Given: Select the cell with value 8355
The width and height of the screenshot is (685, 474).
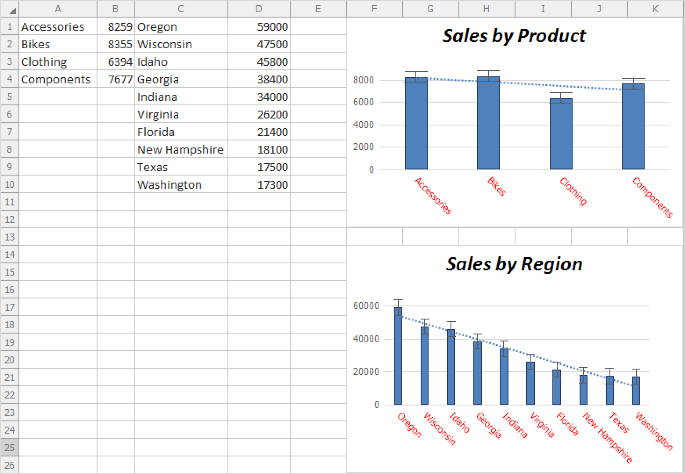Looking at the screenshot, I should pos(116,44).
